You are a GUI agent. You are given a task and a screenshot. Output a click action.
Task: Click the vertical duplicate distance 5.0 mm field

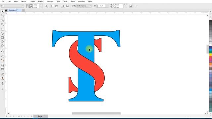(x=118, y=7)
